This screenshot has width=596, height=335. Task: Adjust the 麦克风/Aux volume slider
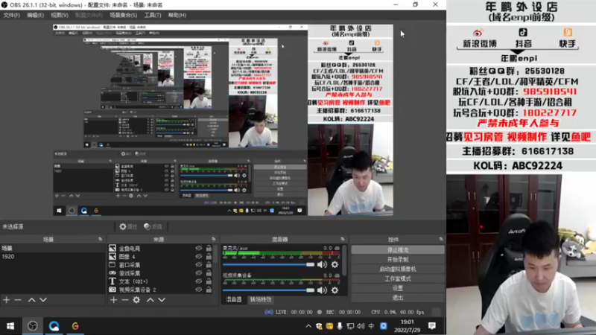[269, 264]
